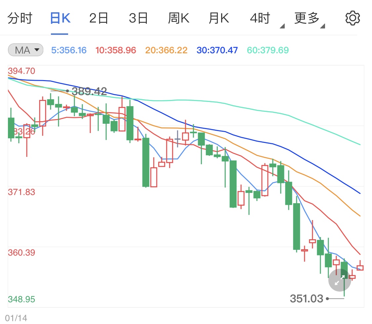Click the 371.83 axis label
The width and height of the screenshot is (372, 324).
pyautogui.click(x=21, y=192)
